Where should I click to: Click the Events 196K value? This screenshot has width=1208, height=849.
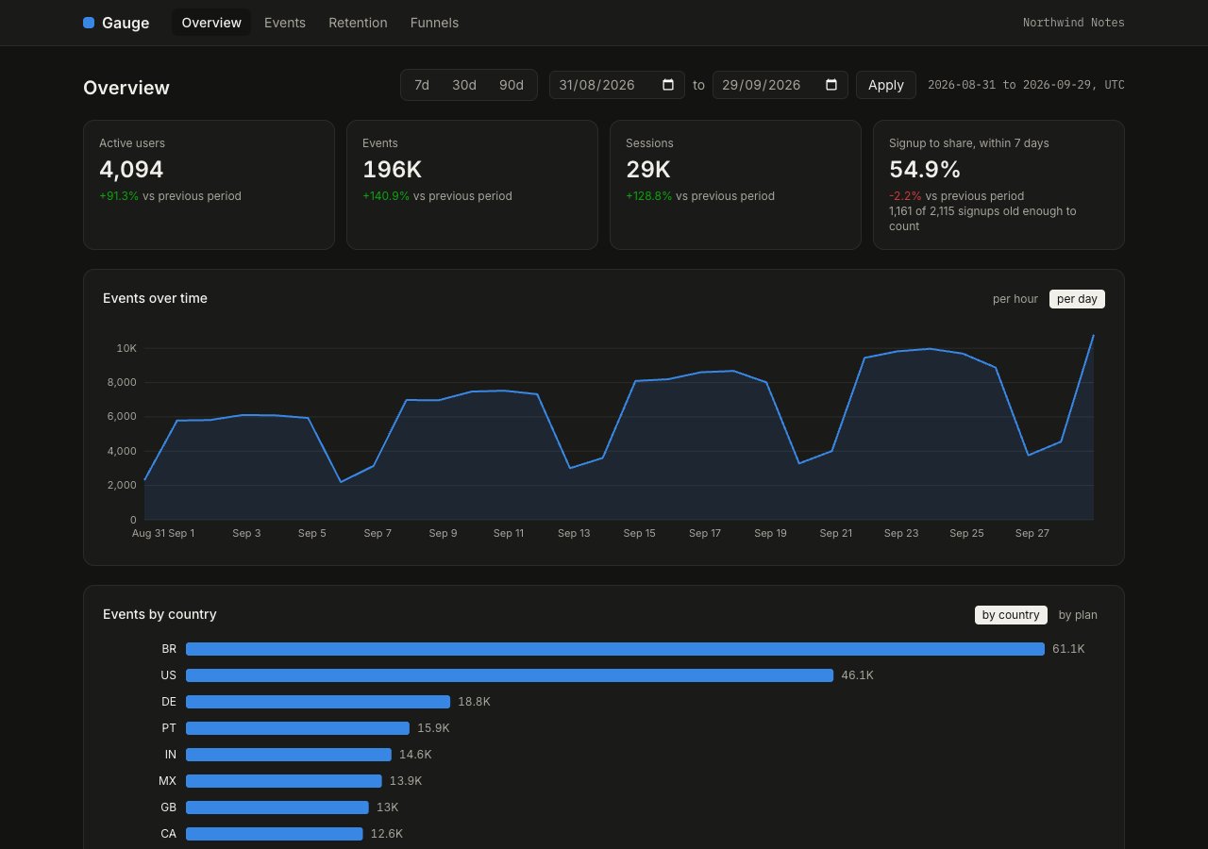tap(393, 170)
